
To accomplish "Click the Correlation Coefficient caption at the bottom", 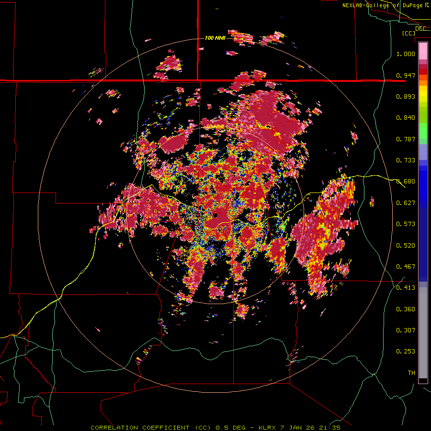I will coord(215,428).
